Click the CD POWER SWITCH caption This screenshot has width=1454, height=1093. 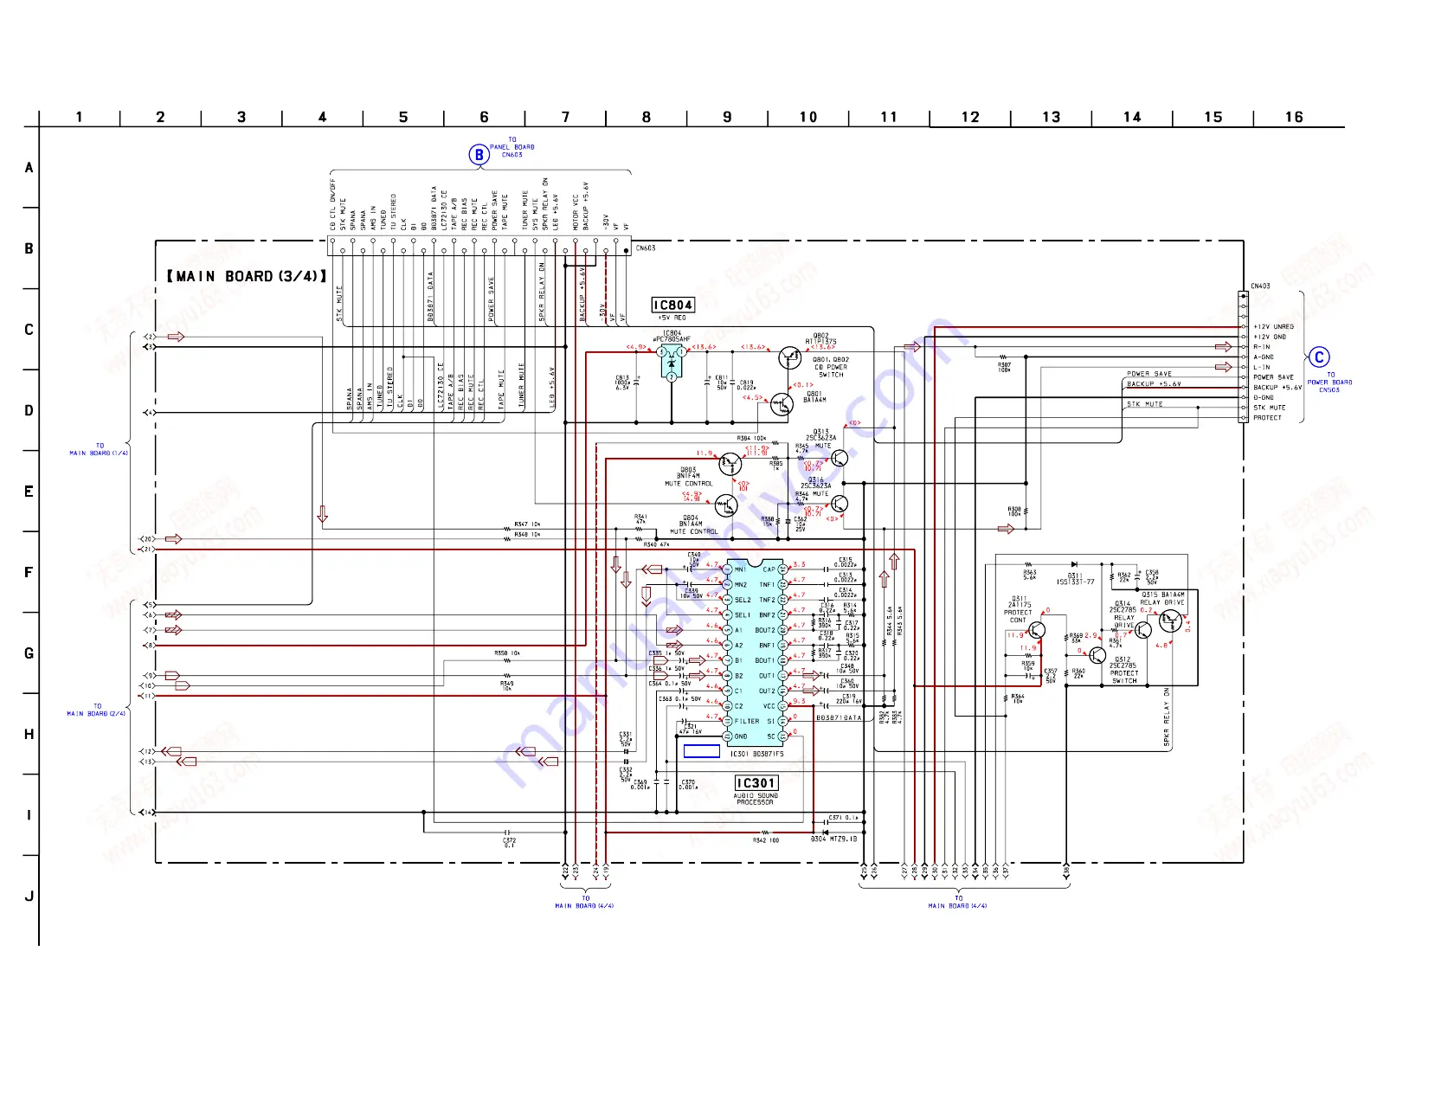click(x=831, y=371)
